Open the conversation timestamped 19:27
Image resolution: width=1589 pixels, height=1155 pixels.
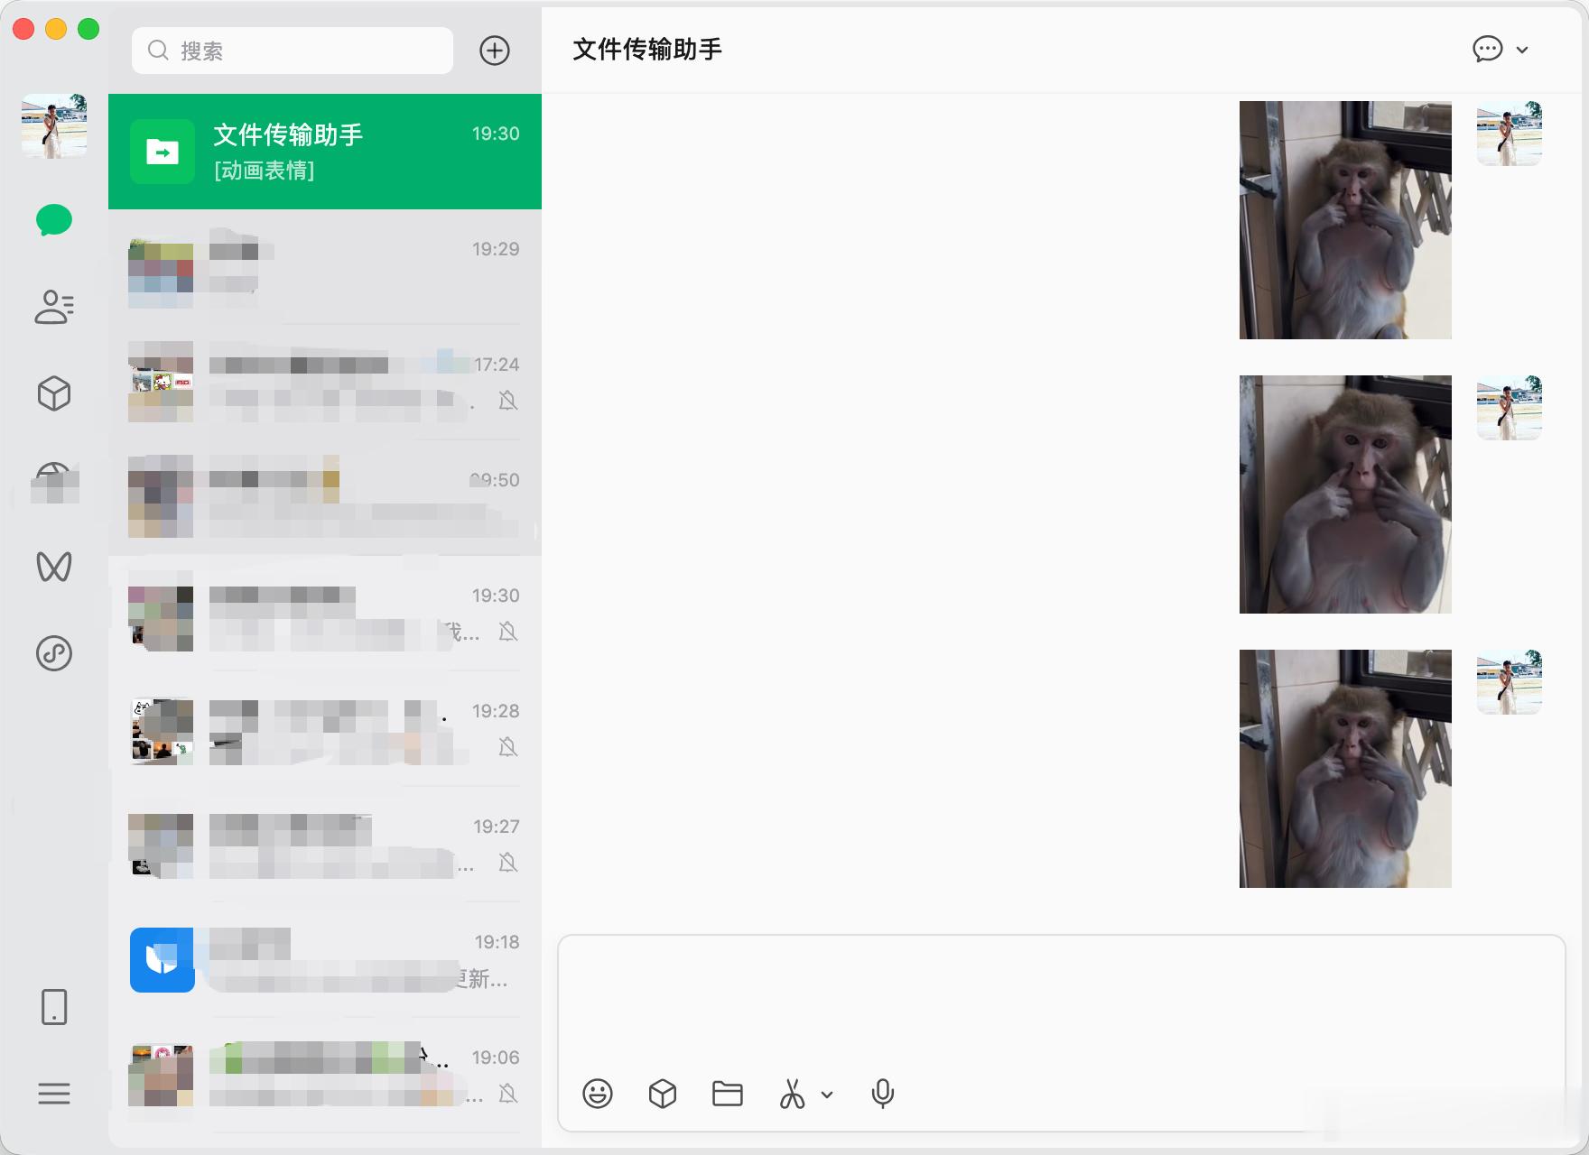click(325, 845)
